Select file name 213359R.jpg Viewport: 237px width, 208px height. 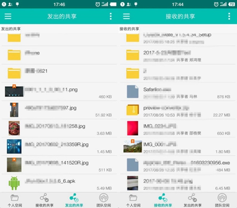point(56,145)
